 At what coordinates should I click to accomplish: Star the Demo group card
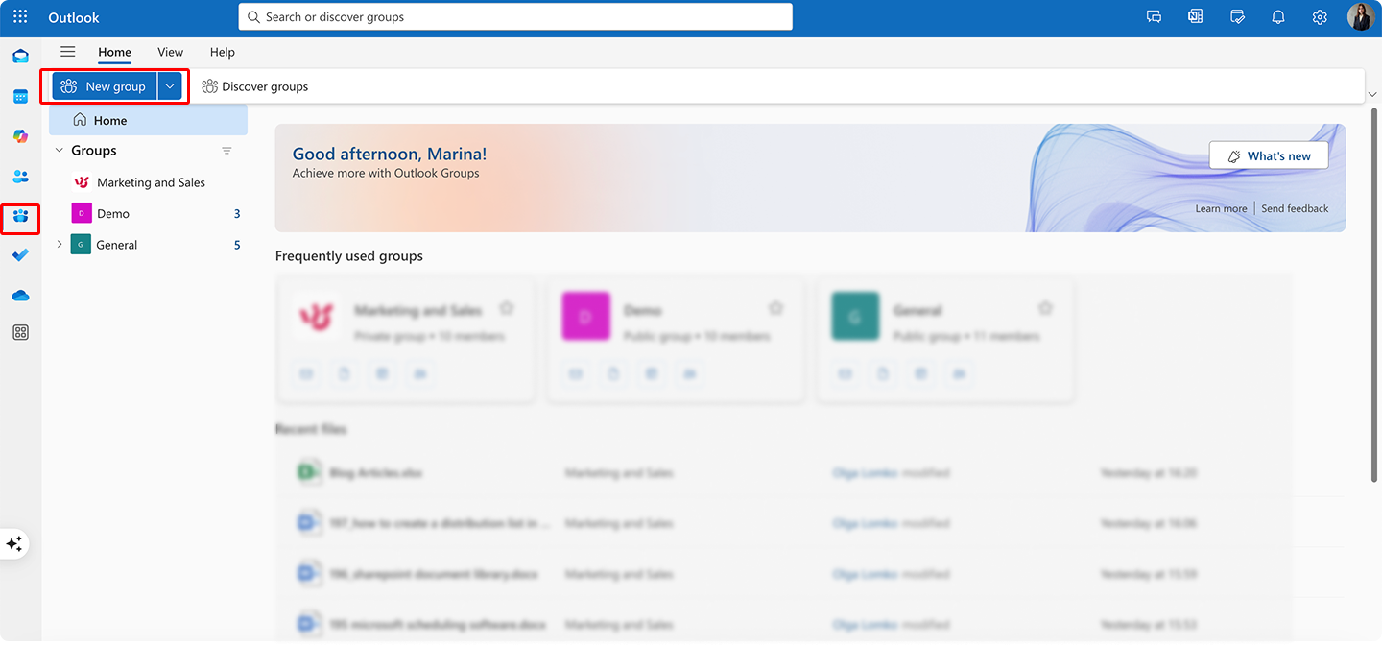click(776, 308)
